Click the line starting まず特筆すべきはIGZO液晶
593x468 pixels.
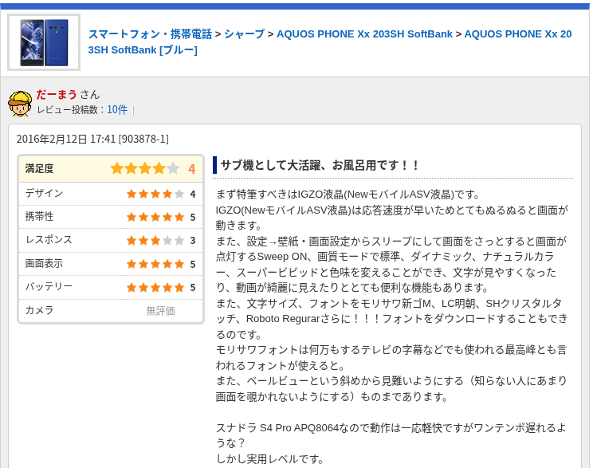click(x=348, y=195)
